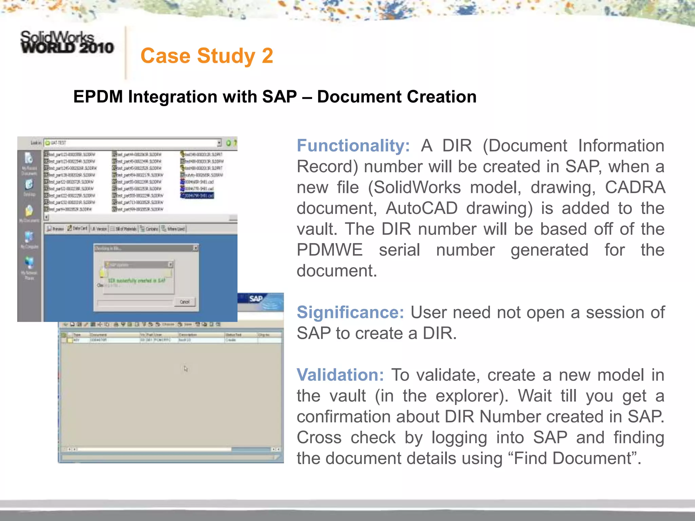
Task: Click the green back arrow icon
Action: [228, 143]
